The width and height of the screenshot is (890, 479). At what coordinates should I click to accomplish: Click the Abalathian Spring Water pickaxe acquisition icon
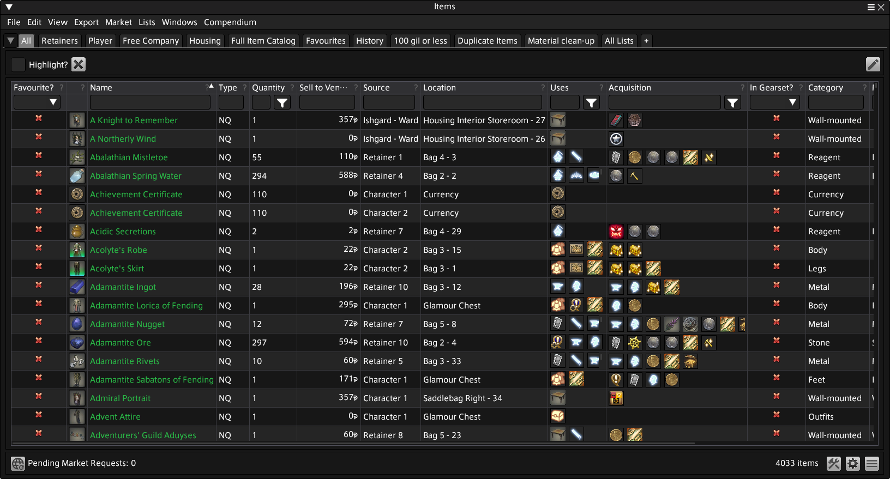[x=635, y=176]
